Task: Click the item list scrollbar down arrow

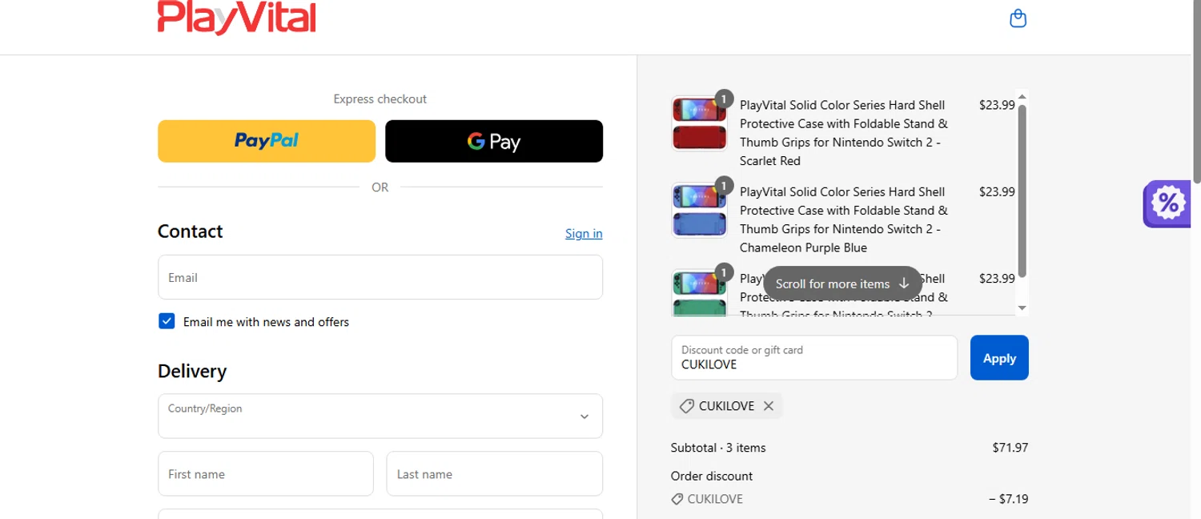Action: click(1022, 308)
